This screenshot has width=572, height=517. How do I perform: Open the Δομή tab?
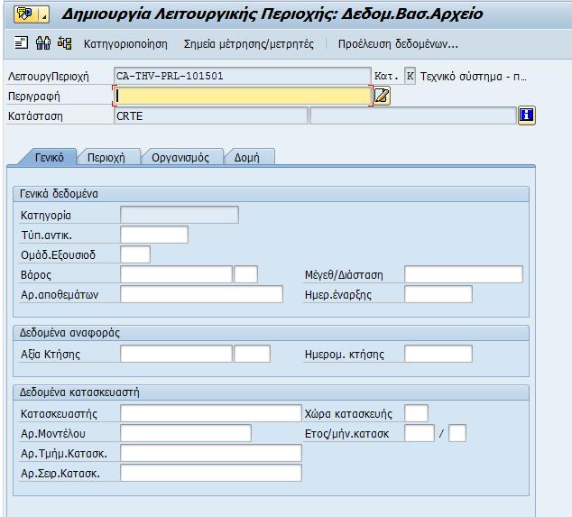tap(247, 157)
